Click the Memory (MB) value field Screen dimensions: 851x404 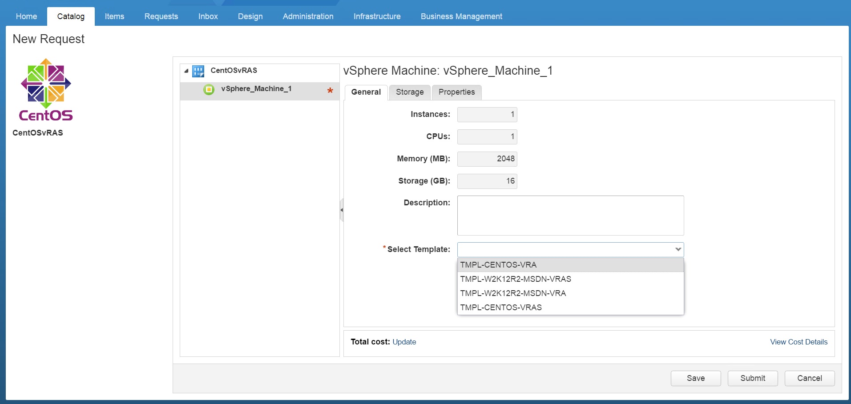487,159
